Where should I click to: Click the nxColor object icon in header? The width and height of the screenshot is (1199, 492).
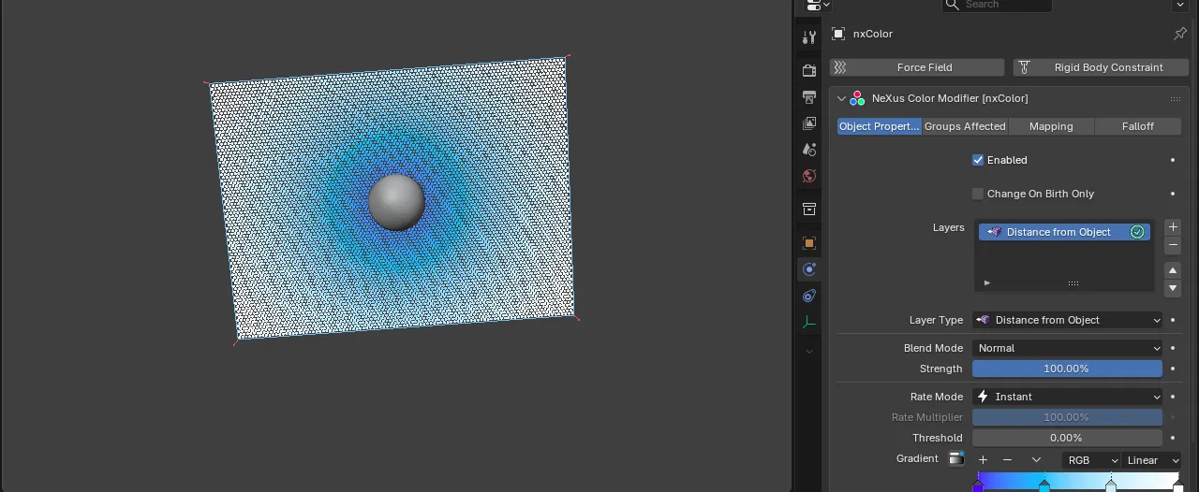coord(838,34)
